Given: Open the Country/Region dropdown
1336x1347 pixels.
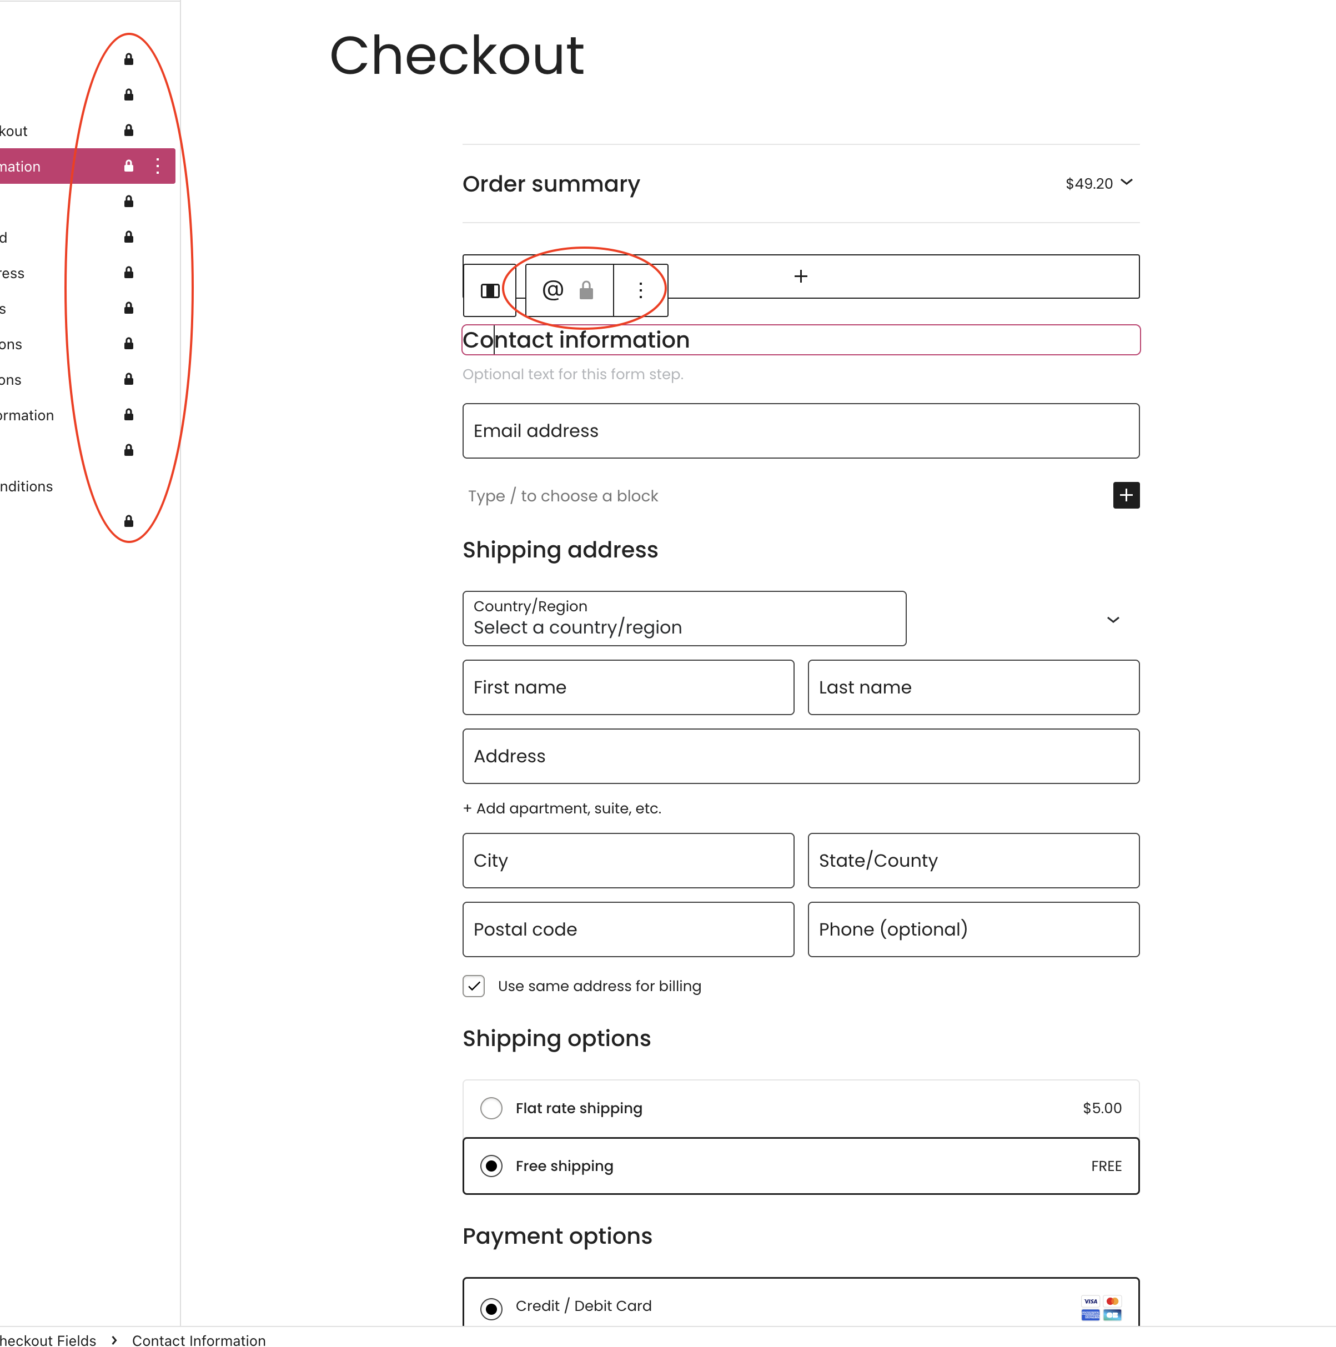Looking at the screenshot, I should [x=684, y=619].
